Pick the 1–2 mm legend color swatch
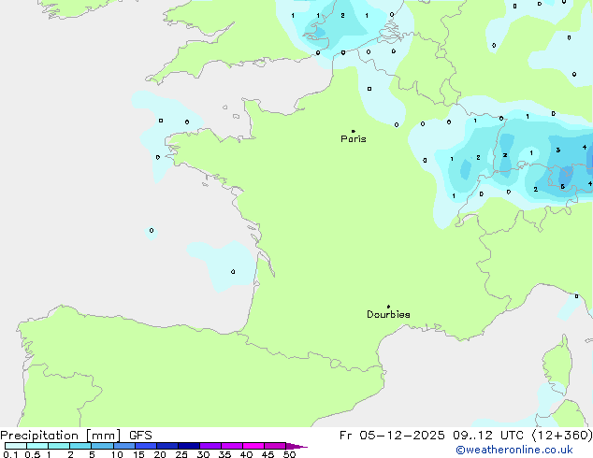The height and width of the screenshot is (458, 593). click(x=59, y=446)
